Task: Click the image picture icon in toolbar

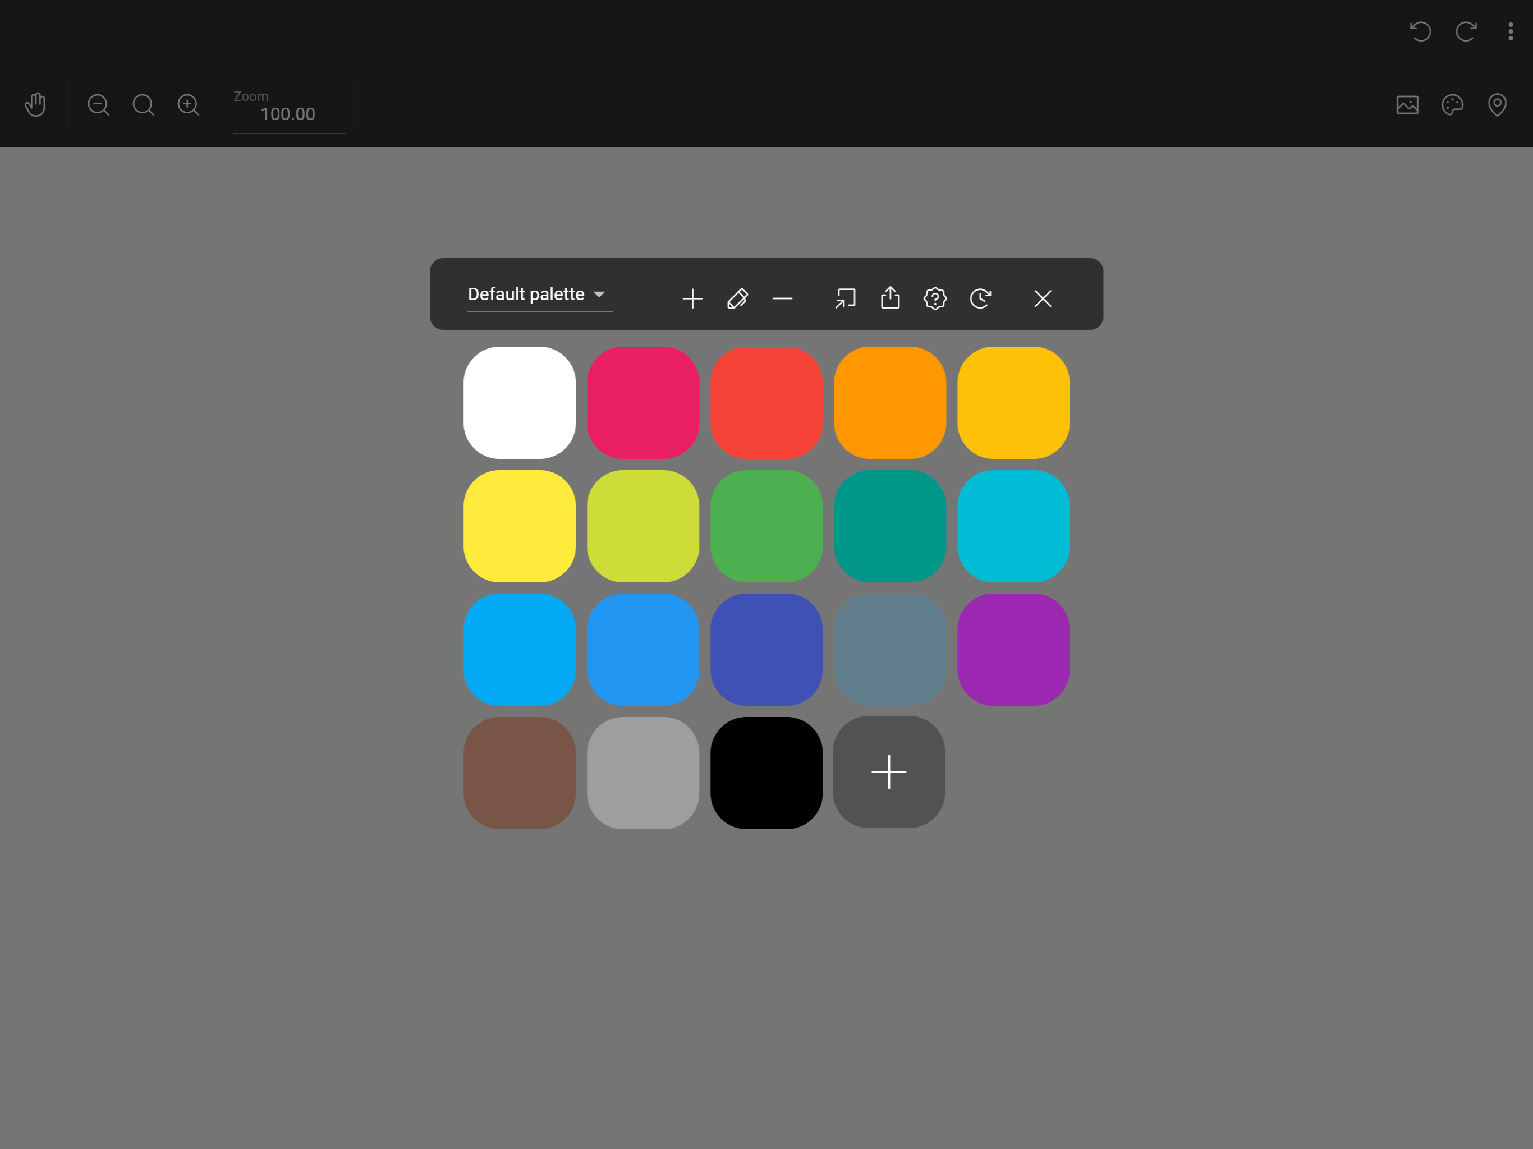Action: (1407, 105)
